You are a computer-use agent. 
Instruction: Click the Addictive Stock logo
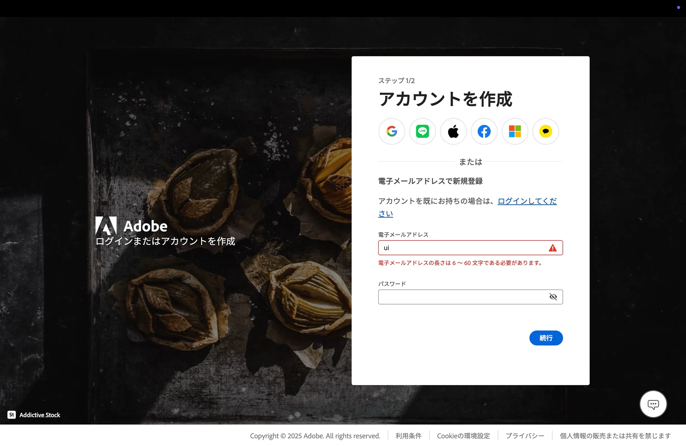34,415
